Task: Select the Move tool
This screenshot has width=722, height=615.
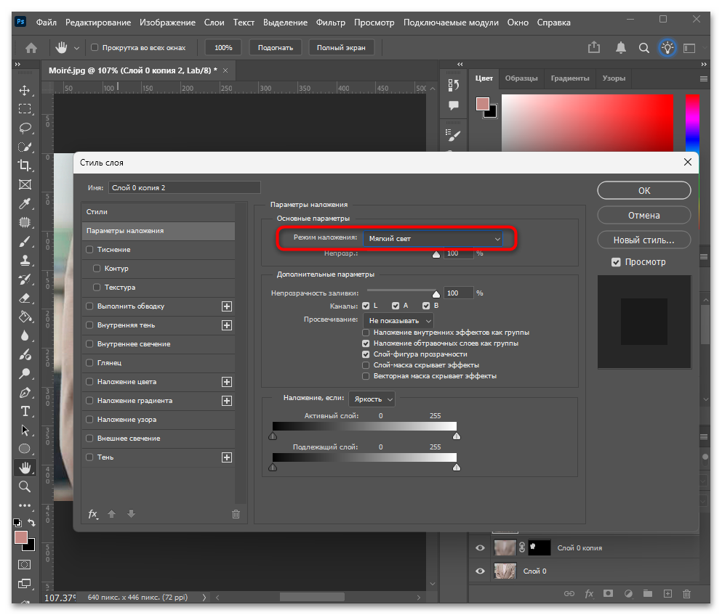Action: pos(25,90)
